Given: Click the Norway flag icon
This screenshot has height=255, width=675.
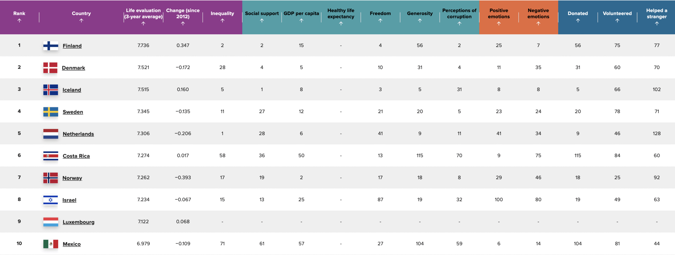Looking at the screenshot, I should [x=51, y=178].
